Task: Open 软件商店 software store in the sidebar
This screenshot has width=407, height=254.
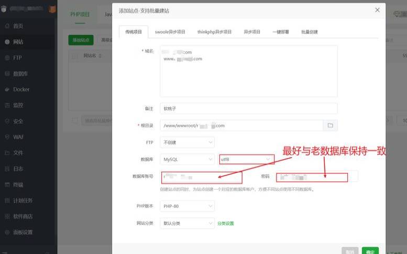Action: [23, 216]
